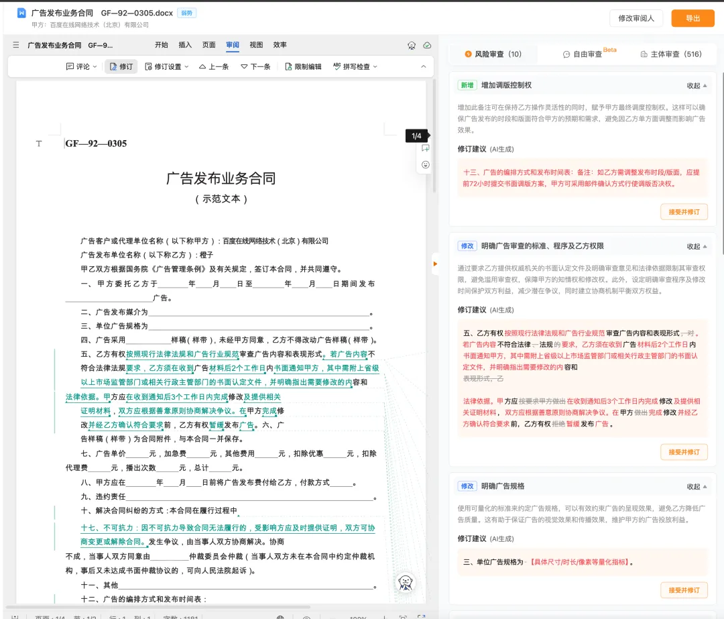
Task: Toggle the 修订 track changes button
Action: pos(121,66)
